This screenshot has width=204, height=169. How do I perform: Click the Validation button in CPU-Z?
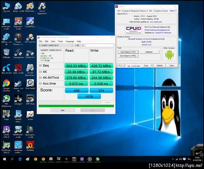(149, 52)
